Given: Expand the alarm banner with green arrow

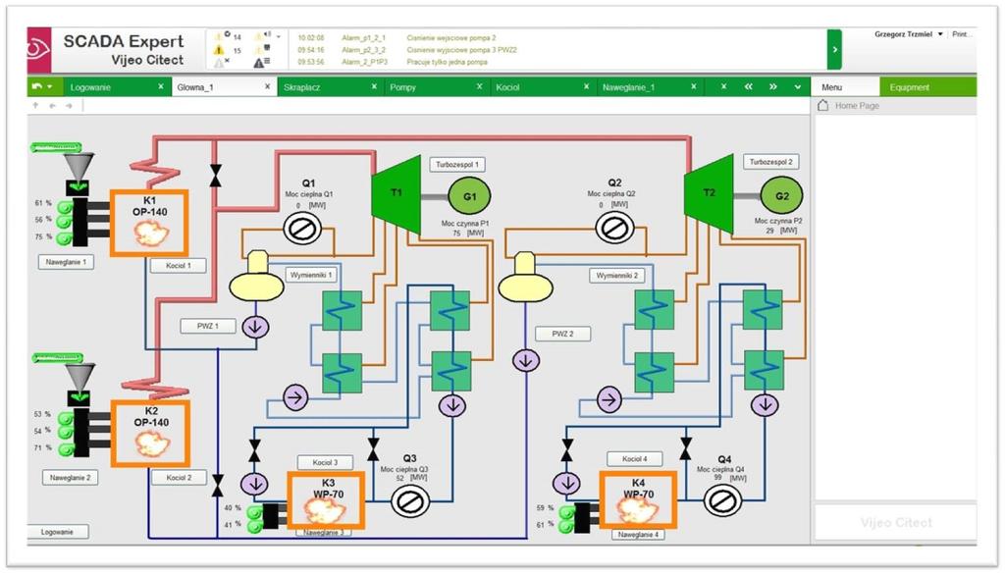Looking at the screenshot, I should coord(834,49).
